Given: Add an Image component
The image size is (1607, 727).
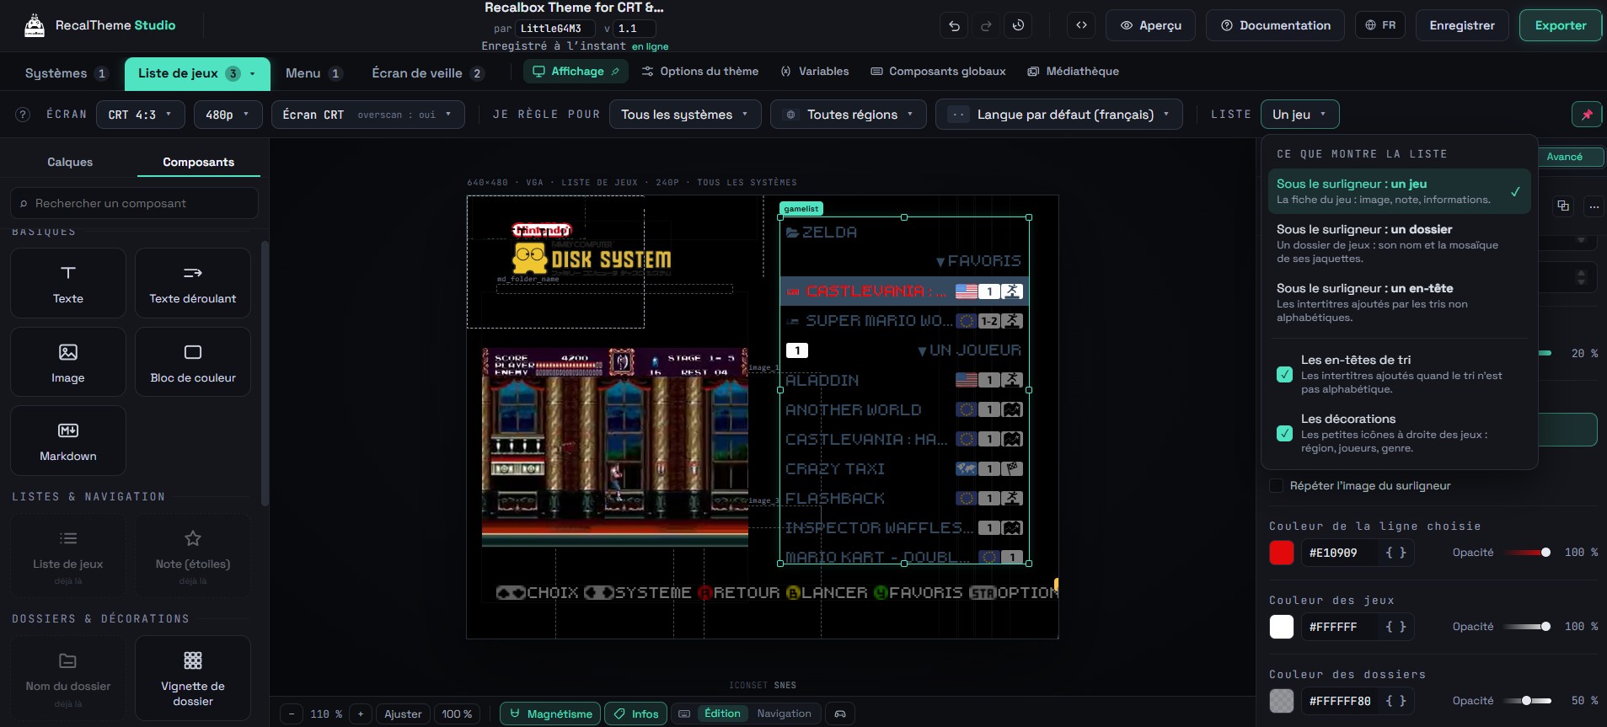Looking at the screenshot, I should point(68,362).
